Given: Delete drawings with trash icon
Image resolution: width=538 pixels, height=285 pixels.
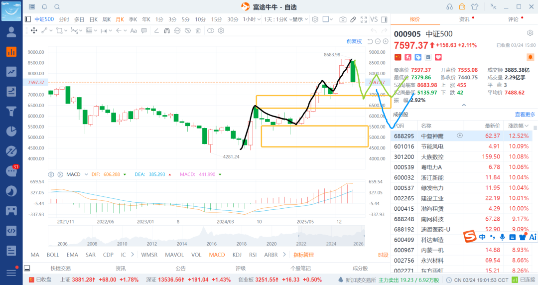Looking at the screenshot, I should pyautogui.click(x=198, y=30).
